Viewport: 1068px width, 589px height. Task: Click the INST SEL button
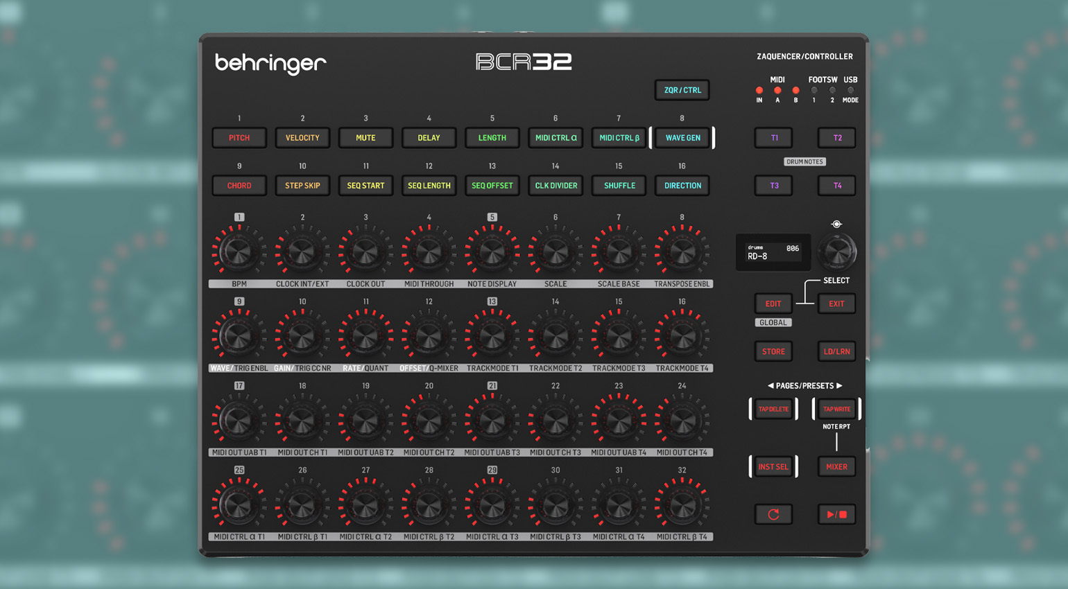(773, 466)
